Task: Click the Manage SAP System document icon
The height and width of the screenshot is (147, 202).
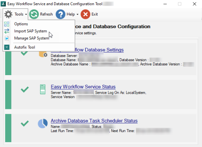Action: [7, 38]
